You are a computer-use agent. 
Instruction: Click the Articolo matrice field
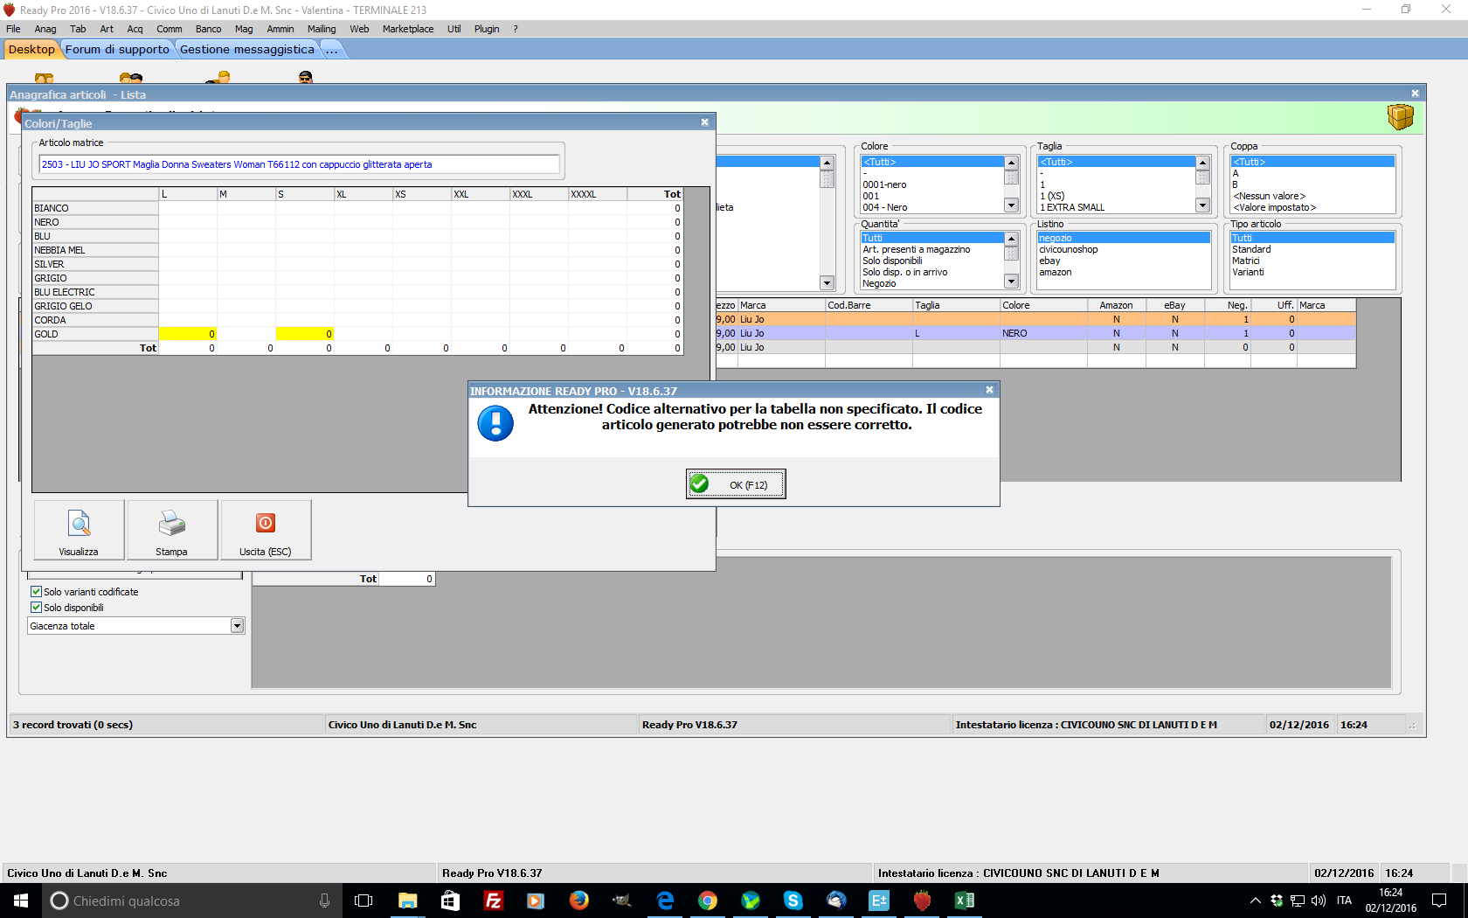coord(299,164)
